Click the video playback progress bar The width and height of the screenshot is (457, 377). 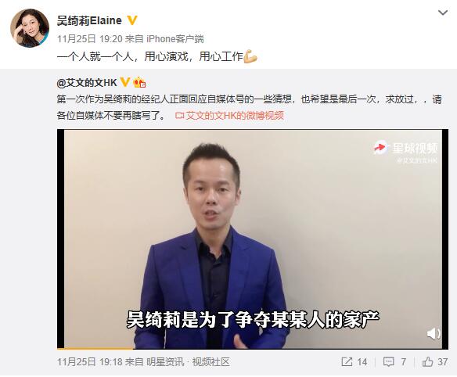coord(253,348)
